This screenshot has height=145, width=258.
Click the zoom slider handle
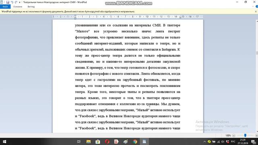[x=245, y=135]
